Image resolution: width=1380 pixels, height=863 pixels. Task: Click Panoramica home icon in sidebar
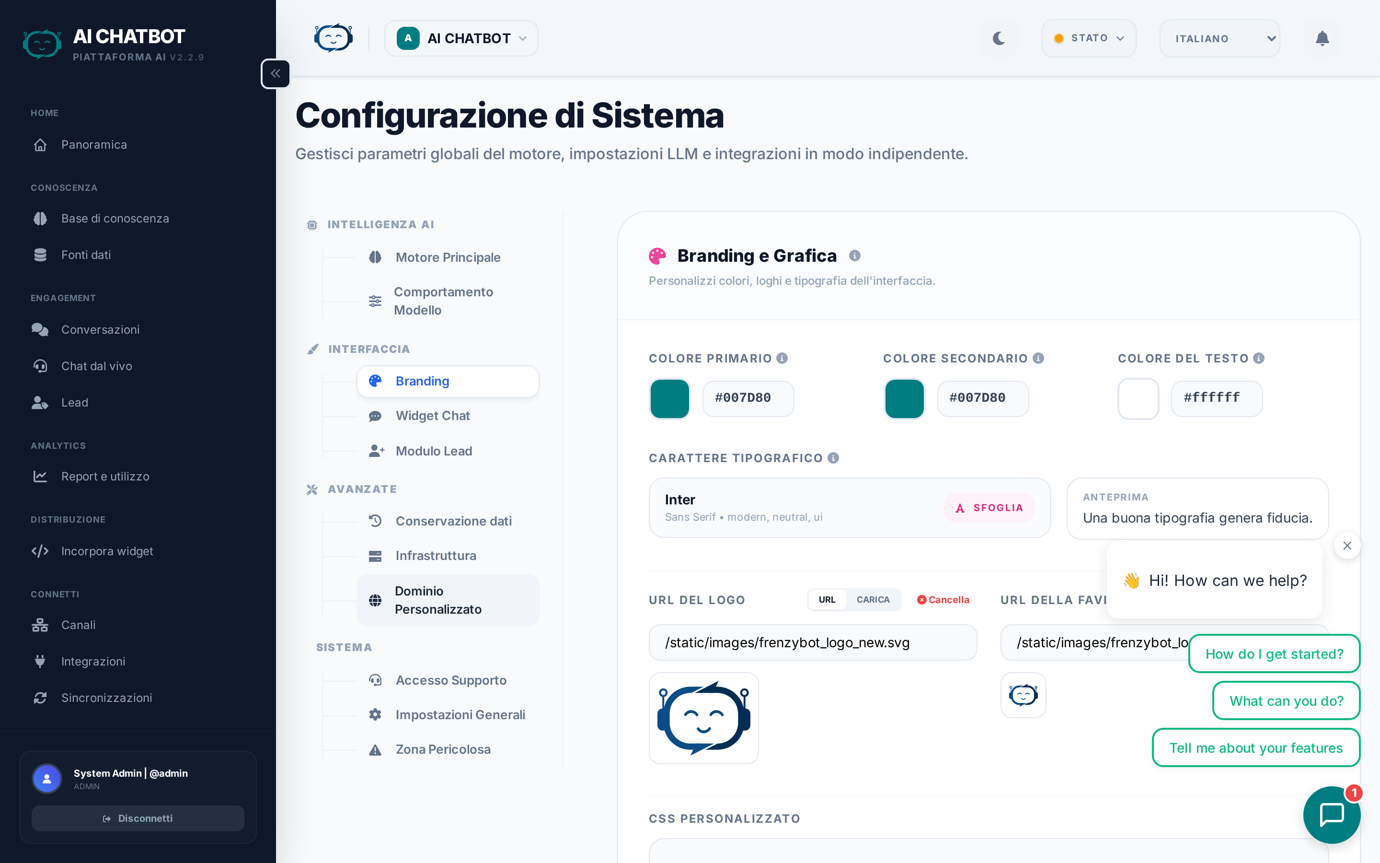[x=40, y=145]
